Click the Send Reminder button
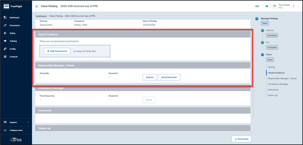Screen dimensions: 303x145 coord(169,77)
